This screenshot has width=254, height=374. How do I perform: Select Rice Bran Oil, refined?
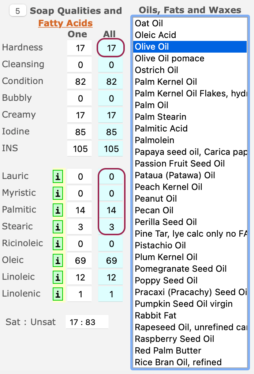pos(178,362)
